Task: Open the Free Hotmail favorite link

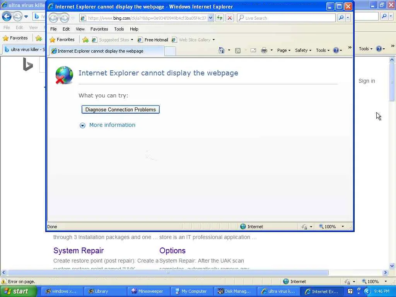Action: pyautogui.click(x=153, y=40)
